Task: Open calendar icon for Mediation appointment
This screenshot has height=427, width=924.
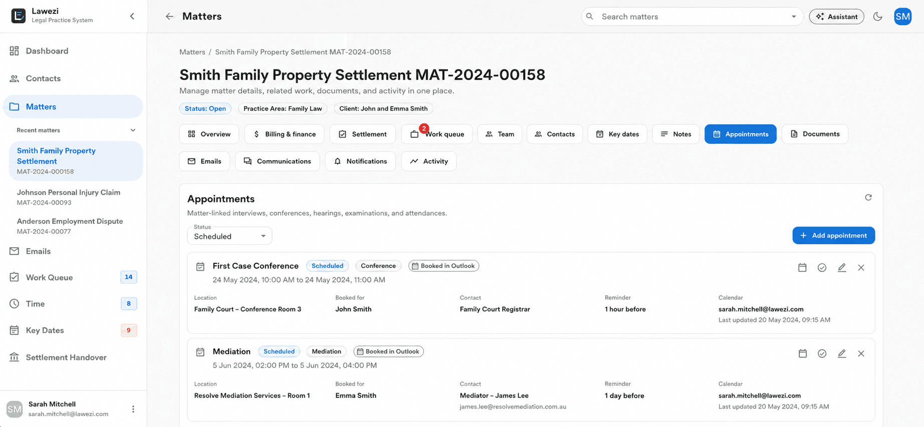Action: pos(803,353)
